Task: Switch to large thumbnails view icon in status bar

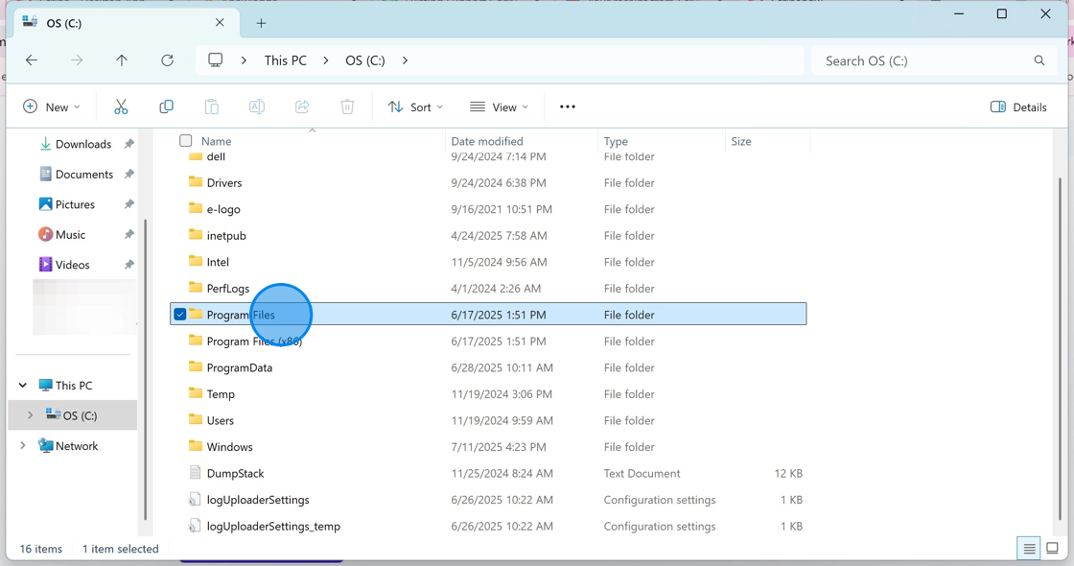Action: click(x=1052, y=549)
